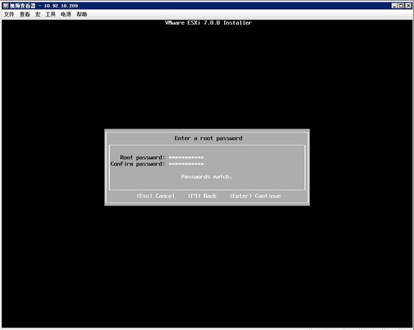Click the 10.92.10.209 title bar text

point(61,6)
